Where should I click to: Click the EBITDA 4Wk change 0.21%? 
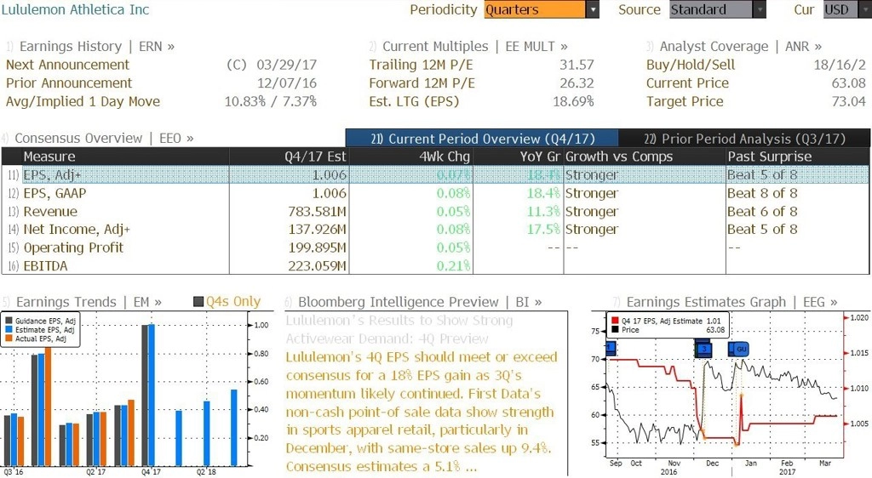454,266
